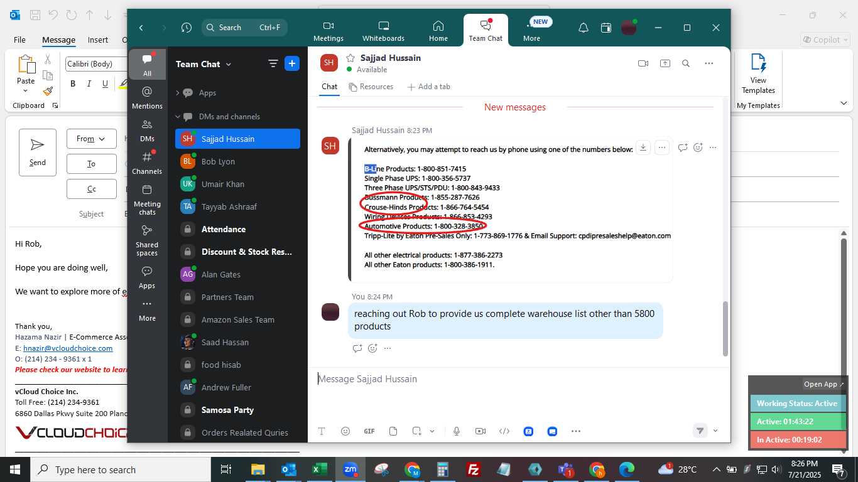Open chat with Tayyab Ashraaf
The image size is (858, 482).
tap(237, 206)
